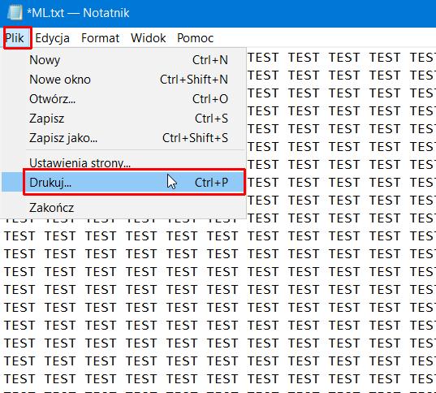Select Zapisz jako... in the menu

point(123,138)
